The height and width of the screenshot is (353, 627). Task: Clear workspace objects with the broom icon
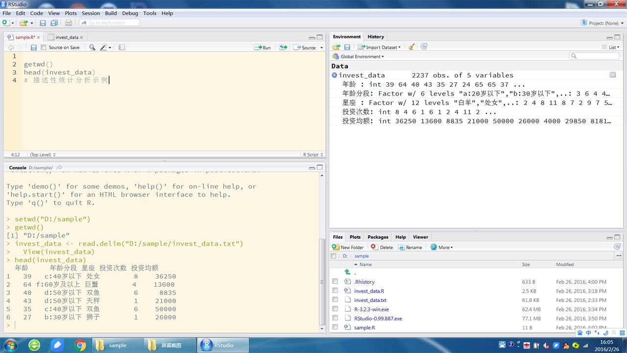pyautogui.click(x=411, y=47)
